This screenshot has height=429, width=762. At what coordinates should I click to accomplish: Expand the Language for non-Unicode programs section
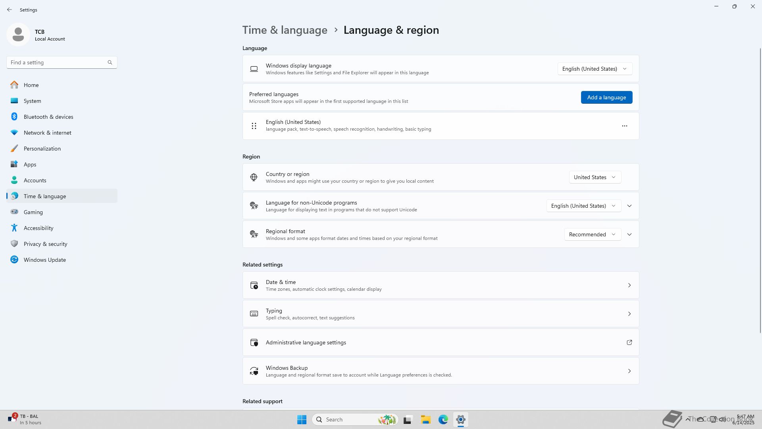[x=629, y=206]
